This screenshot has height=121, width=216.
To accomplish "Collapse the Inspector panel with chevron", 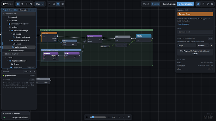I will (x=209, y=10).
